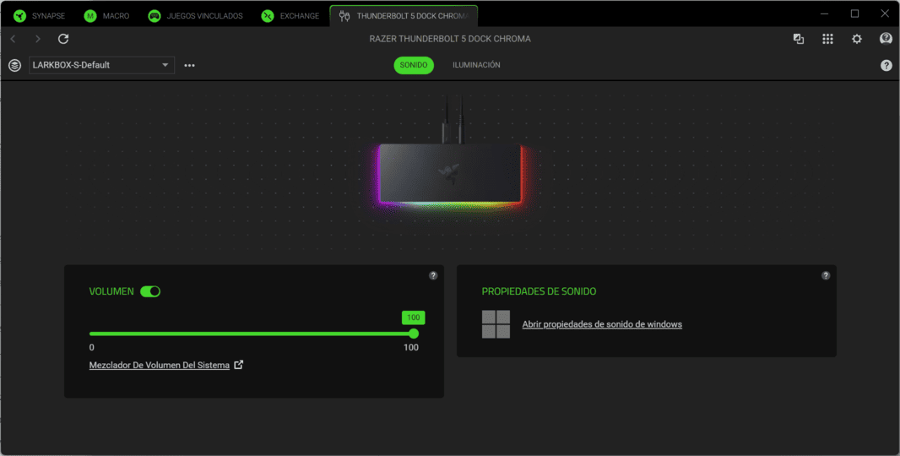Click help icon in Propiedades de Sonido panel

tap(826, 275)
